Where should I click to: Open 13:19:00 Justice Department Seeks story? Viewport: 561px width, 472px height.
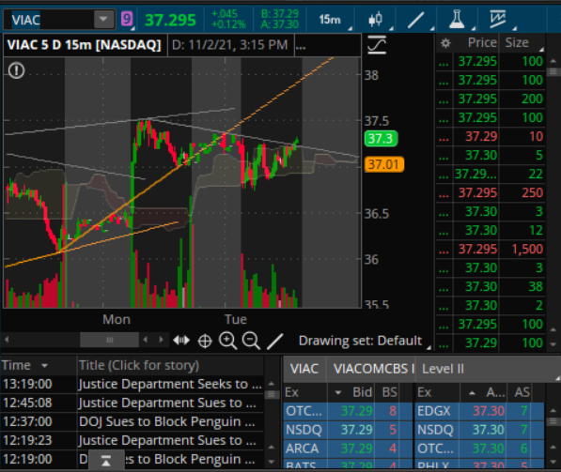coord(132,384)
